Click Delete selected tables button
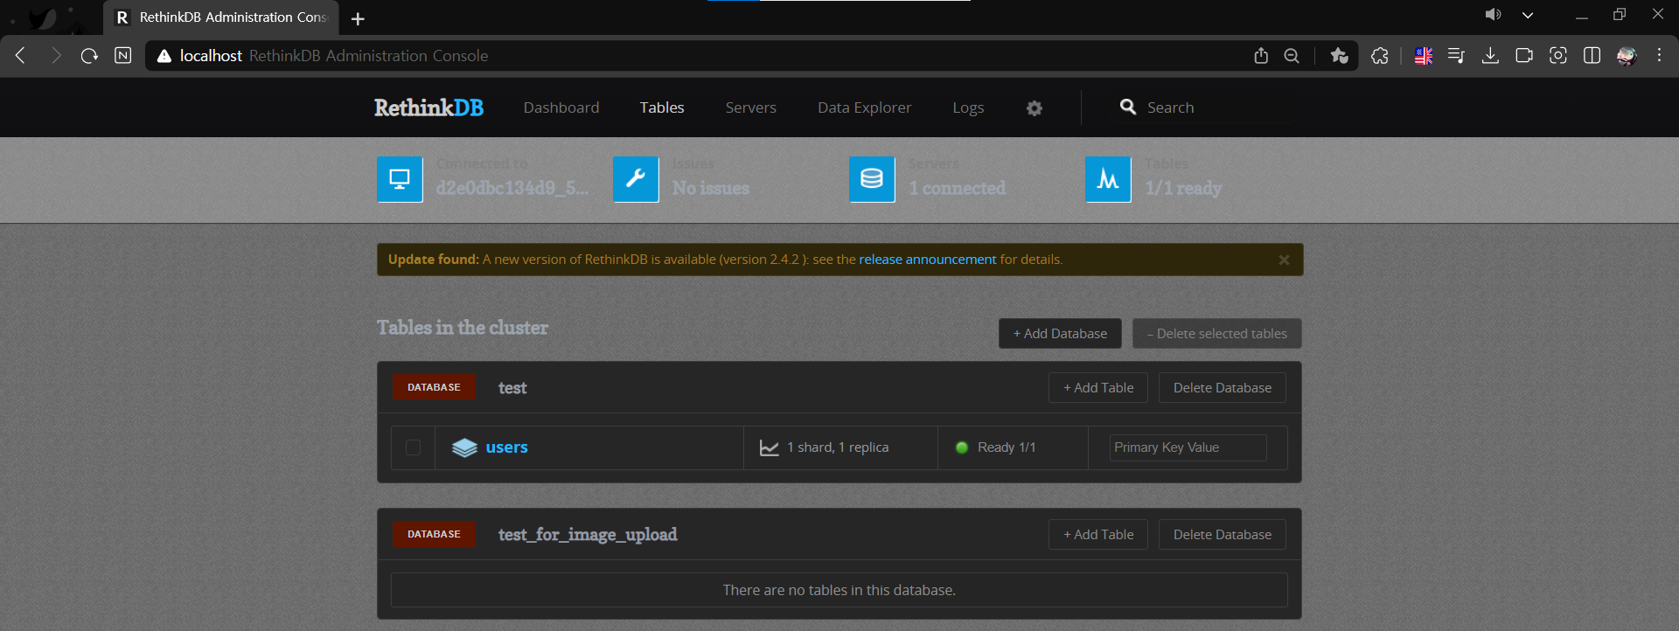 tap(1217, 334)
